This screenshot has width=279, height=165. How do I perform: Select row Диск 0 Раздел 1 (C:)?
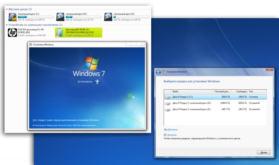[x=215, y=97]
